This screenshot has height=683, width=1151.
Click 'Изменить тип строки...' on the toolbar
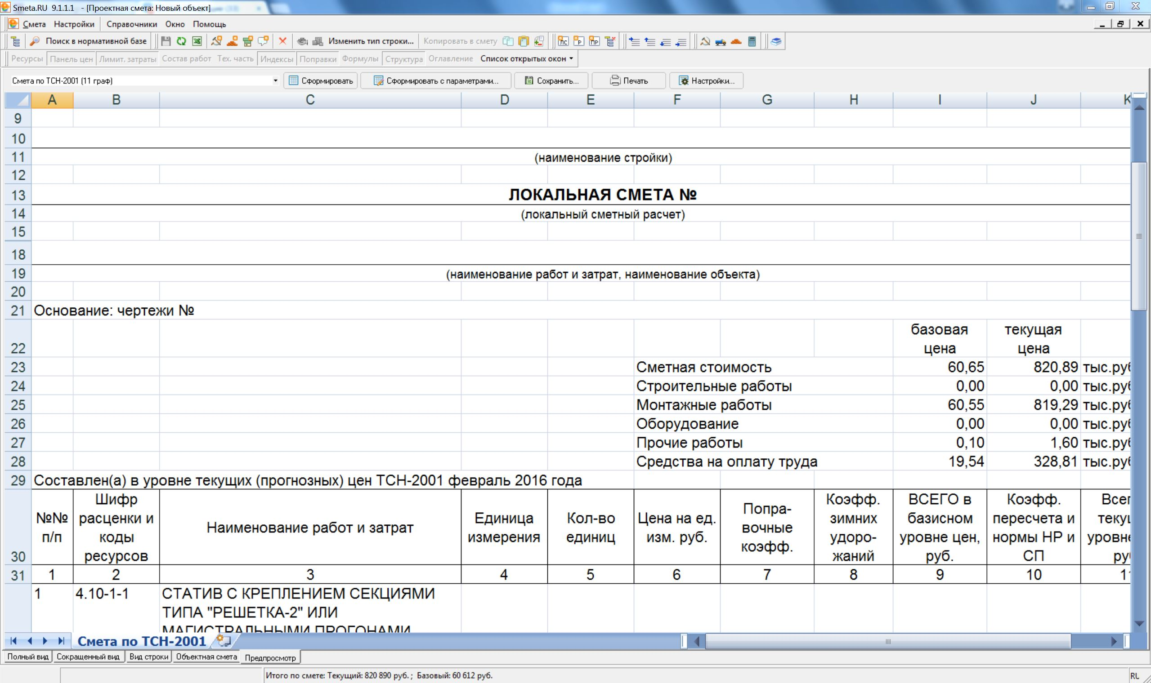(371, 41)
